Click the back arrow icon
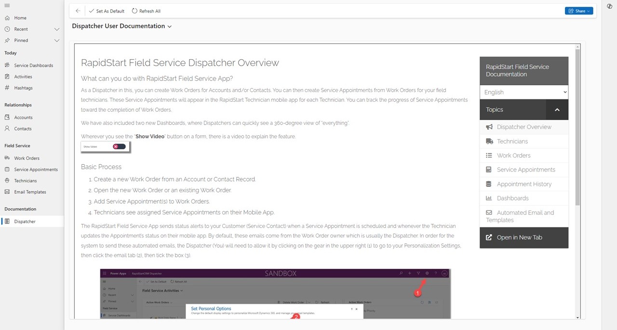This screenshot has width=617, height=330. [x=78, y=11]
